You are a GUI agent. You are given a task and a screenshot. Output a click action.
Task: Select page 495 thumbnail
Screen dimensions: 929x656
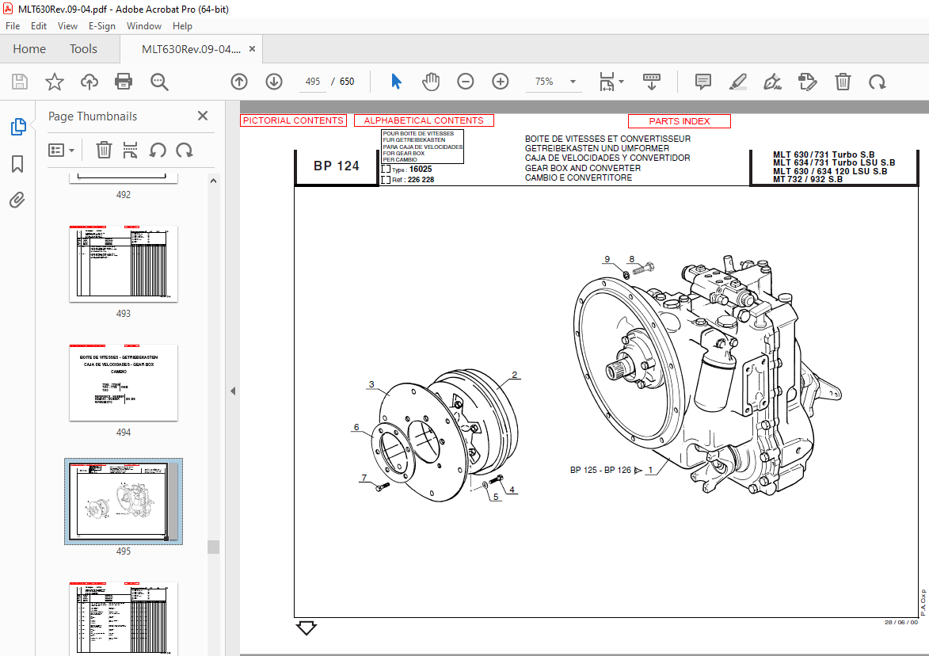pos(124,502)
